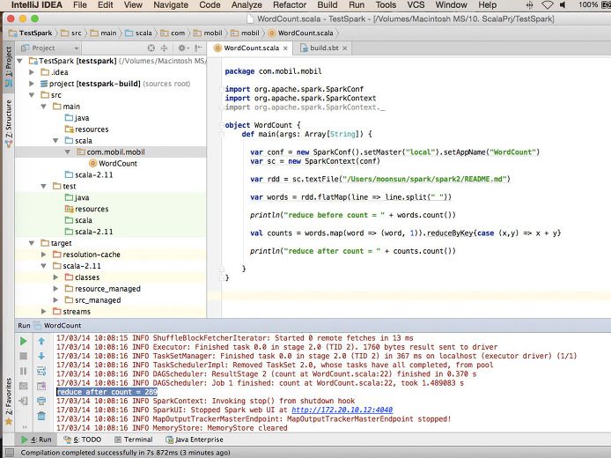Open Spark web UI link http://172.20.10.12:4040
The image size is (611, 458).
click(342, 410)
